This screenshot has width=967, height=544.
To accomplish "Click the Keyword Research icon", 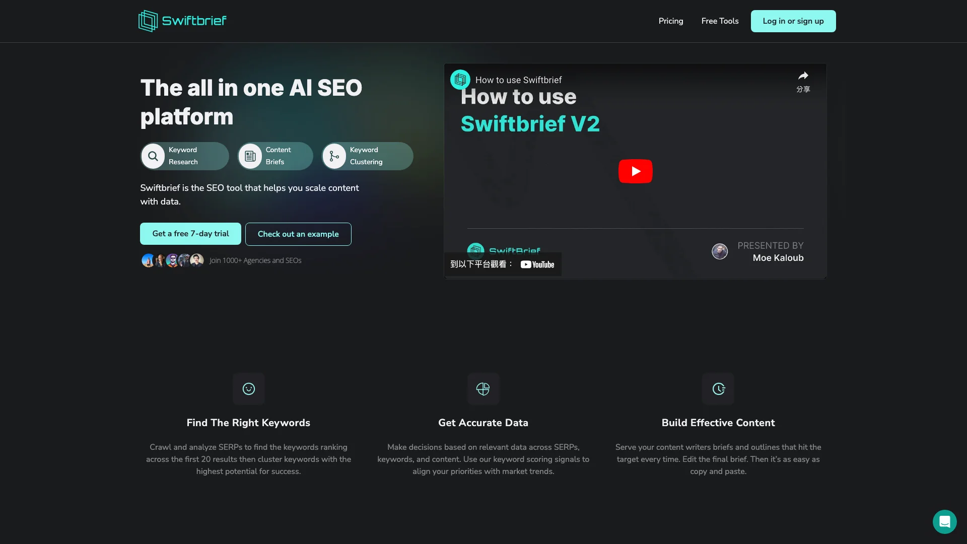I will click(x=153, y=156).
